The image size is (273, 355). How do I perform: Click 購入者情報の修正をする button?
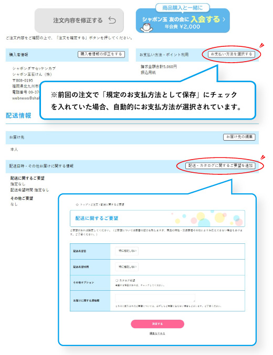pos(101,54)
